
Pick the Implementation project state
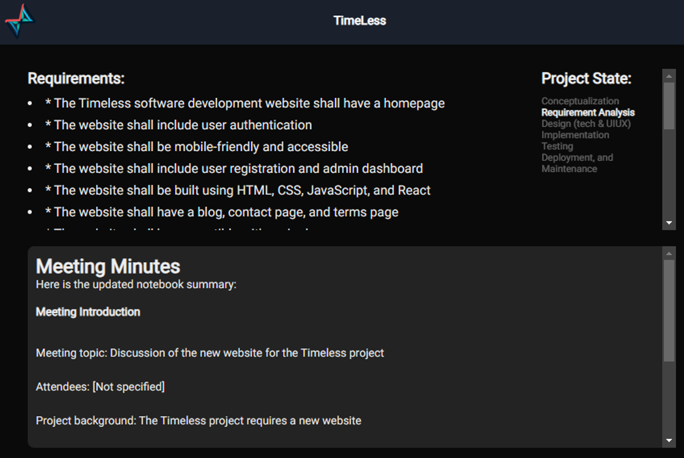tap(575, 135)
